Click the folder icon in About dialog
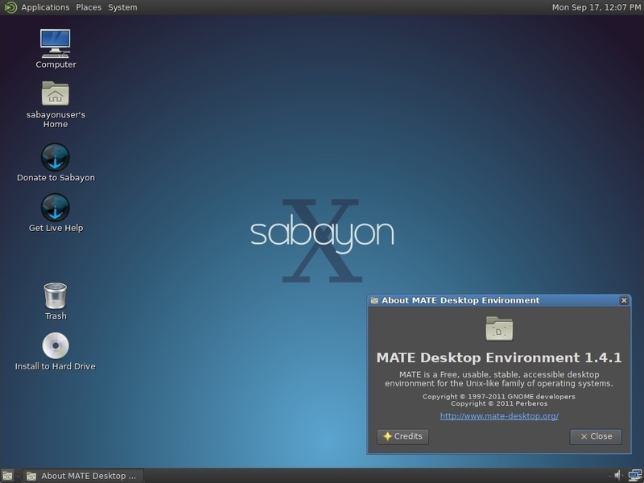The width and height of the screenshot is (644, 483). [x=499, y=328]
